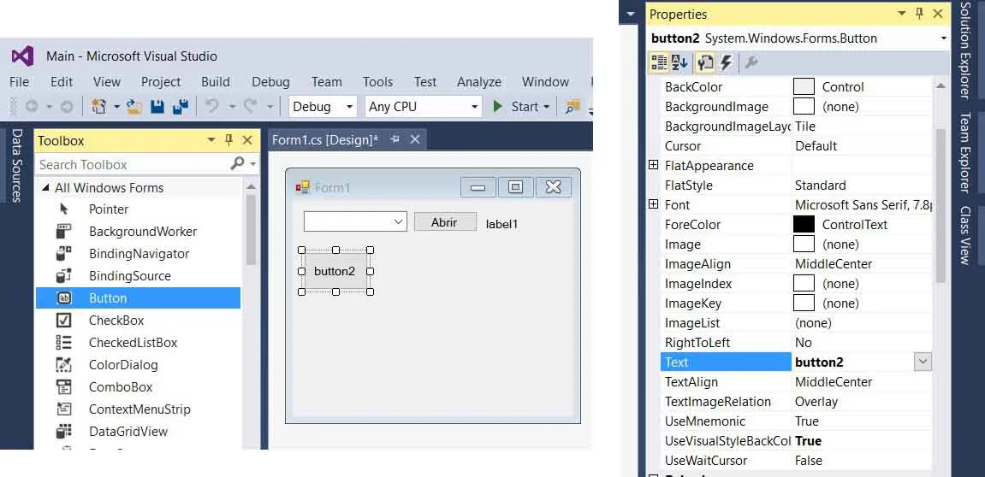The width and height of the screenshot is (985, 477).
Task: Close the Toolbox panel
Action: click(x=247, y=140)
